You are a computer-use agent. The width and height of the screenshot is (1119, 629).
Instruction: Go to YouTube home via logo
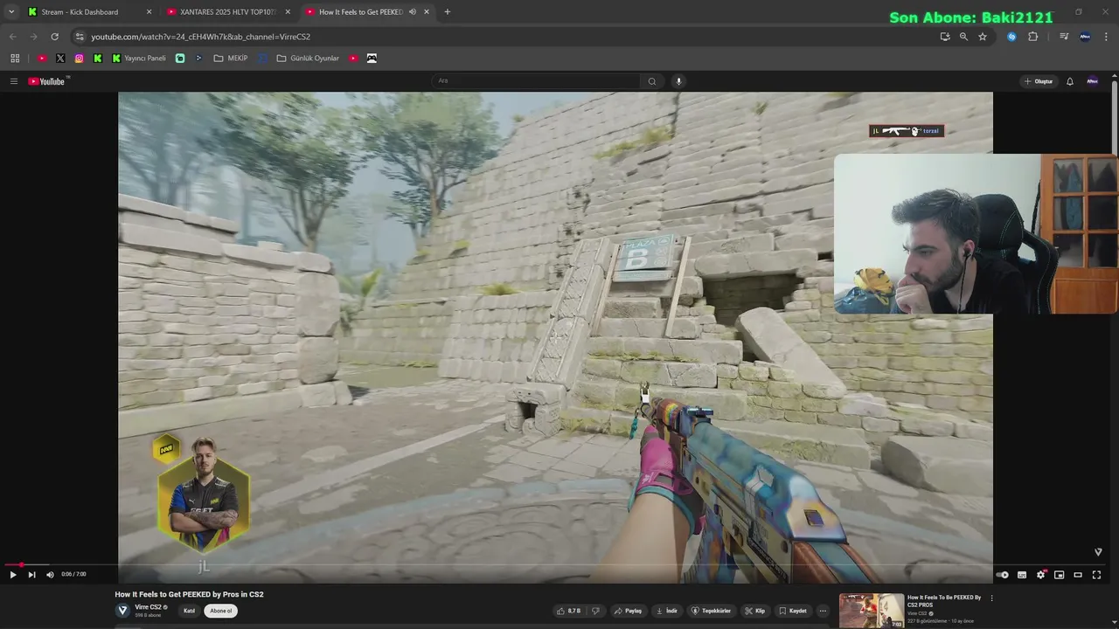47,81
